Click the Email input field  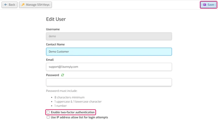point(109,67)
